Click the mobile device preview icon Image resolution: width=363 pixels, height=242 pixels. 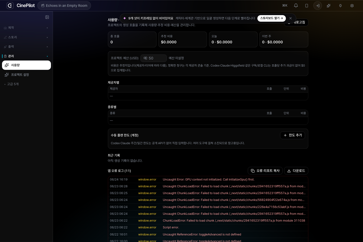click(x=307, y=6)
